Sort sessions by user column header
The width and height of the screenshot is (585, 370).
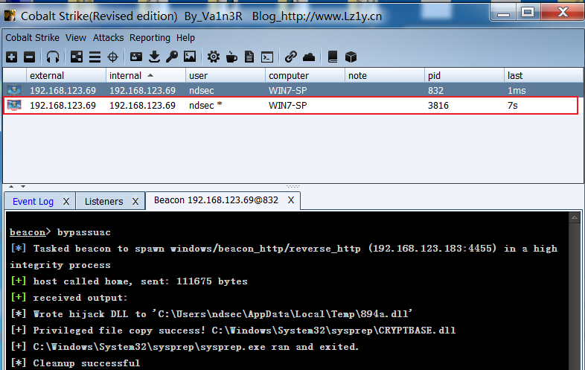(x=226, y=75)
